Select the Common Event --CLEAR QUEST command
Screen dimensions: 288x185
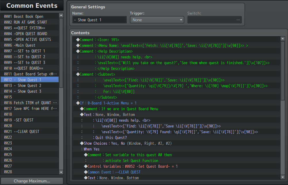pyautogui.click(x=114, y=172)
